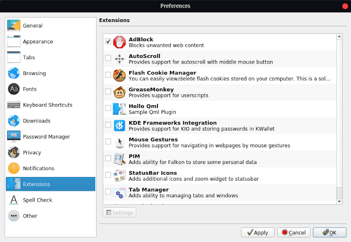Disable the AdBlock extension checkbox
The width and height of the screenshot is (351, 242).
108,42
